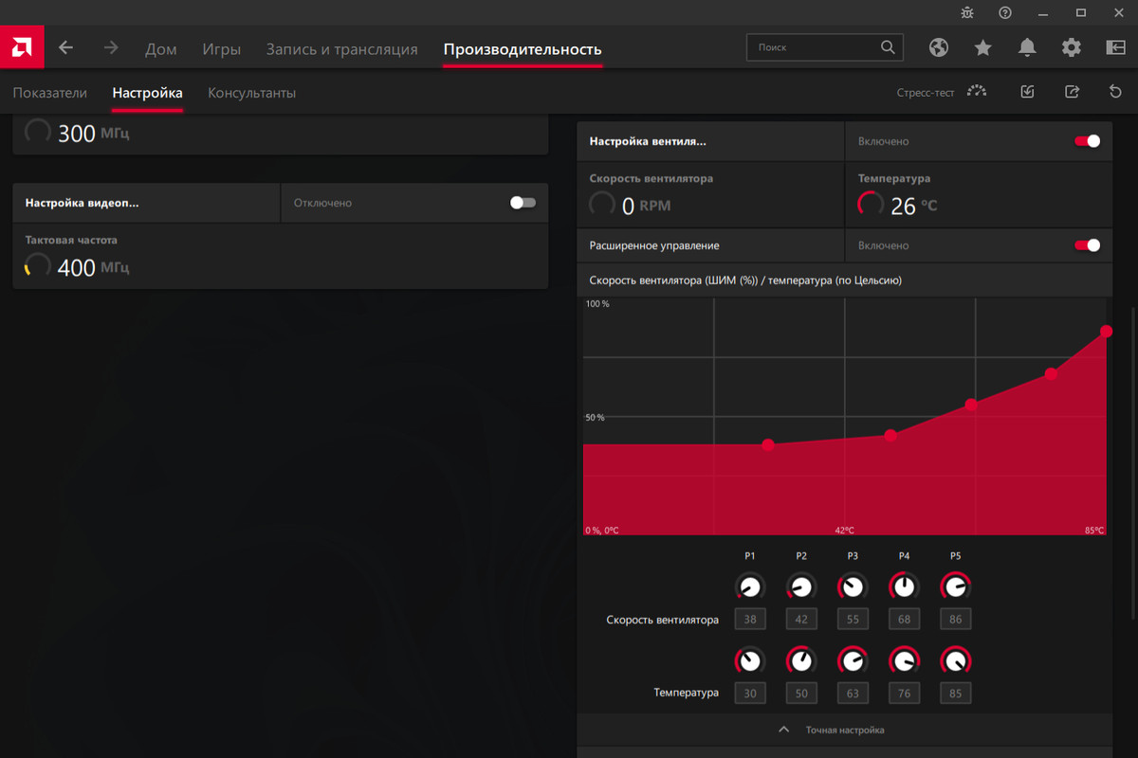The image size is (1138, 758).
Task: Edit temperature field showing 50
Action: pyautogui.click(x=801, y=694)
